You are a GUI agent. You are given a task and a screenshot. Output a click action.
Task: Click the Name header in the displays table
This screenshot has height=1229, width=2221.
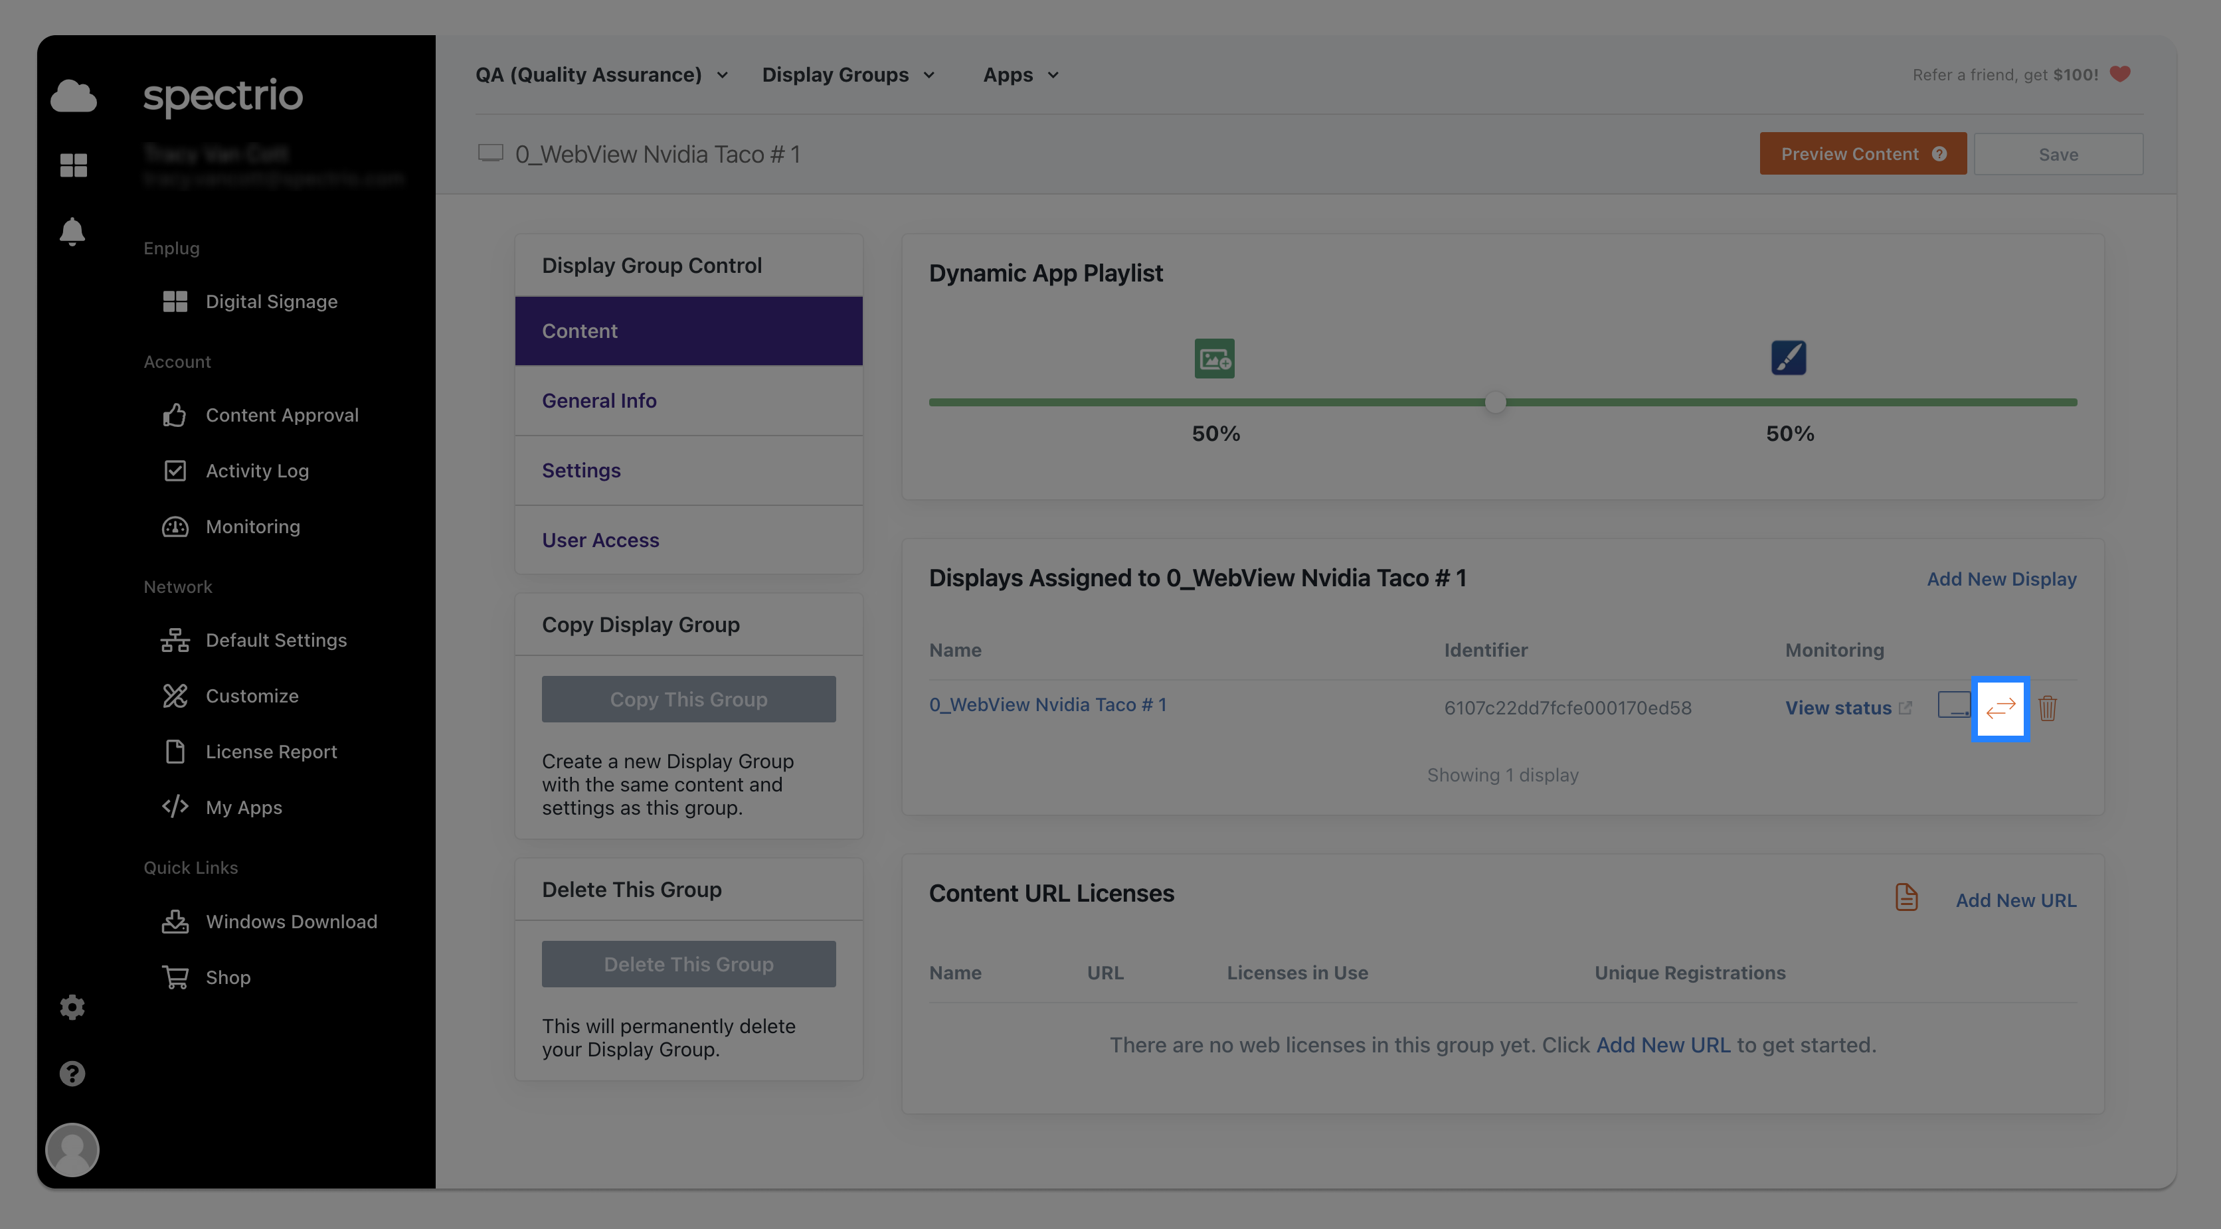(954, 651)
